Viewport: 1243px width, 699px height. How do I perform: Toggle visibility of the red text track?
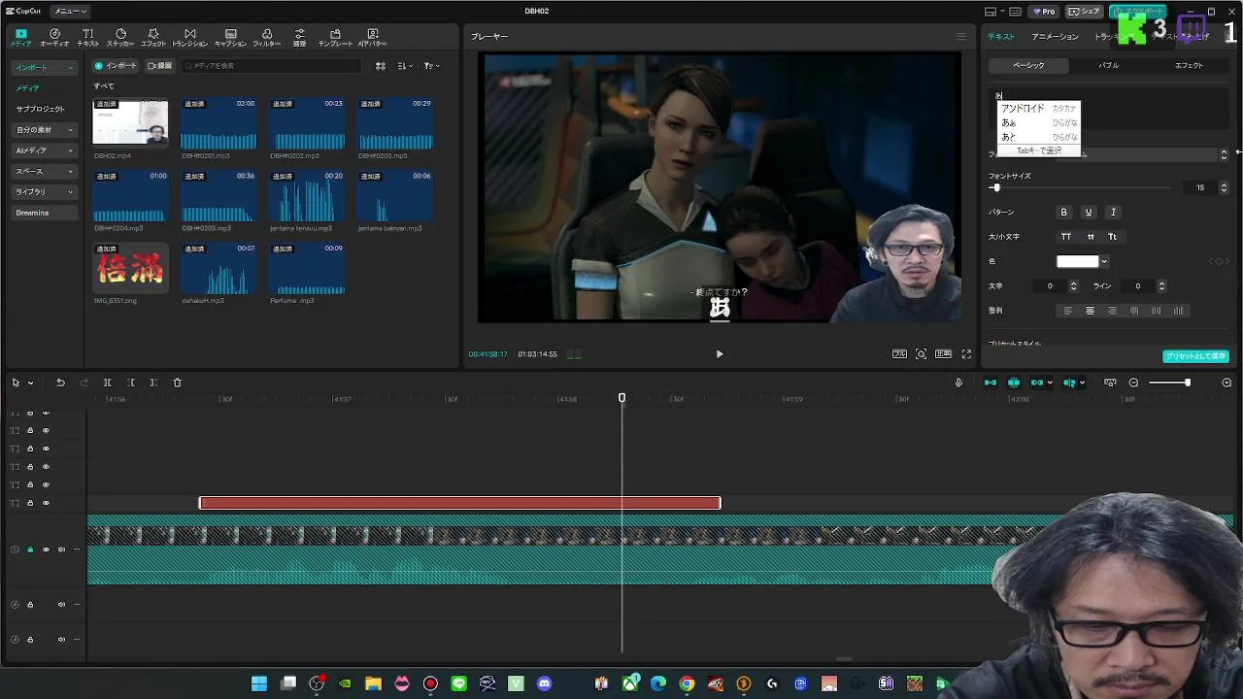[x=46, y=503]
